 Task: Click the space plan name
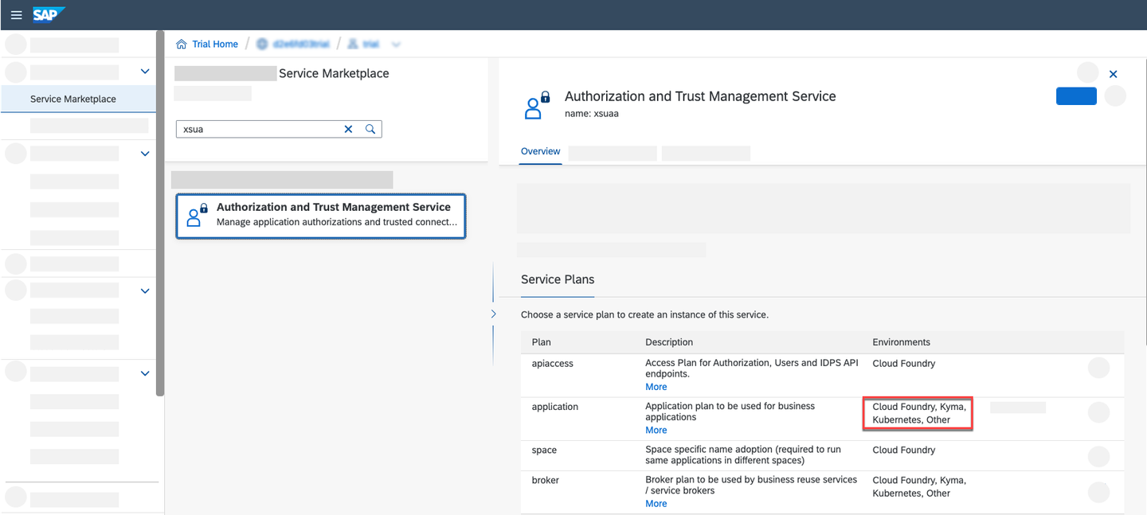click(x=545, y=451)
